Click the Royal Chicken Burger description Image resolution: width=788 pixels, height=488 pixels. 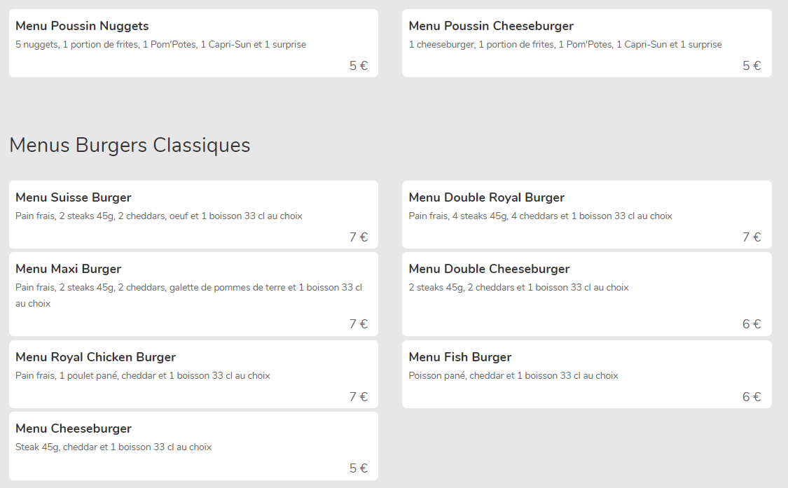tap(143, 376)
